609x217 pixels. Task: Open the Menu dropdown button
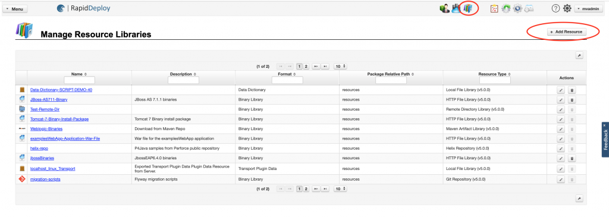point(15,9)
